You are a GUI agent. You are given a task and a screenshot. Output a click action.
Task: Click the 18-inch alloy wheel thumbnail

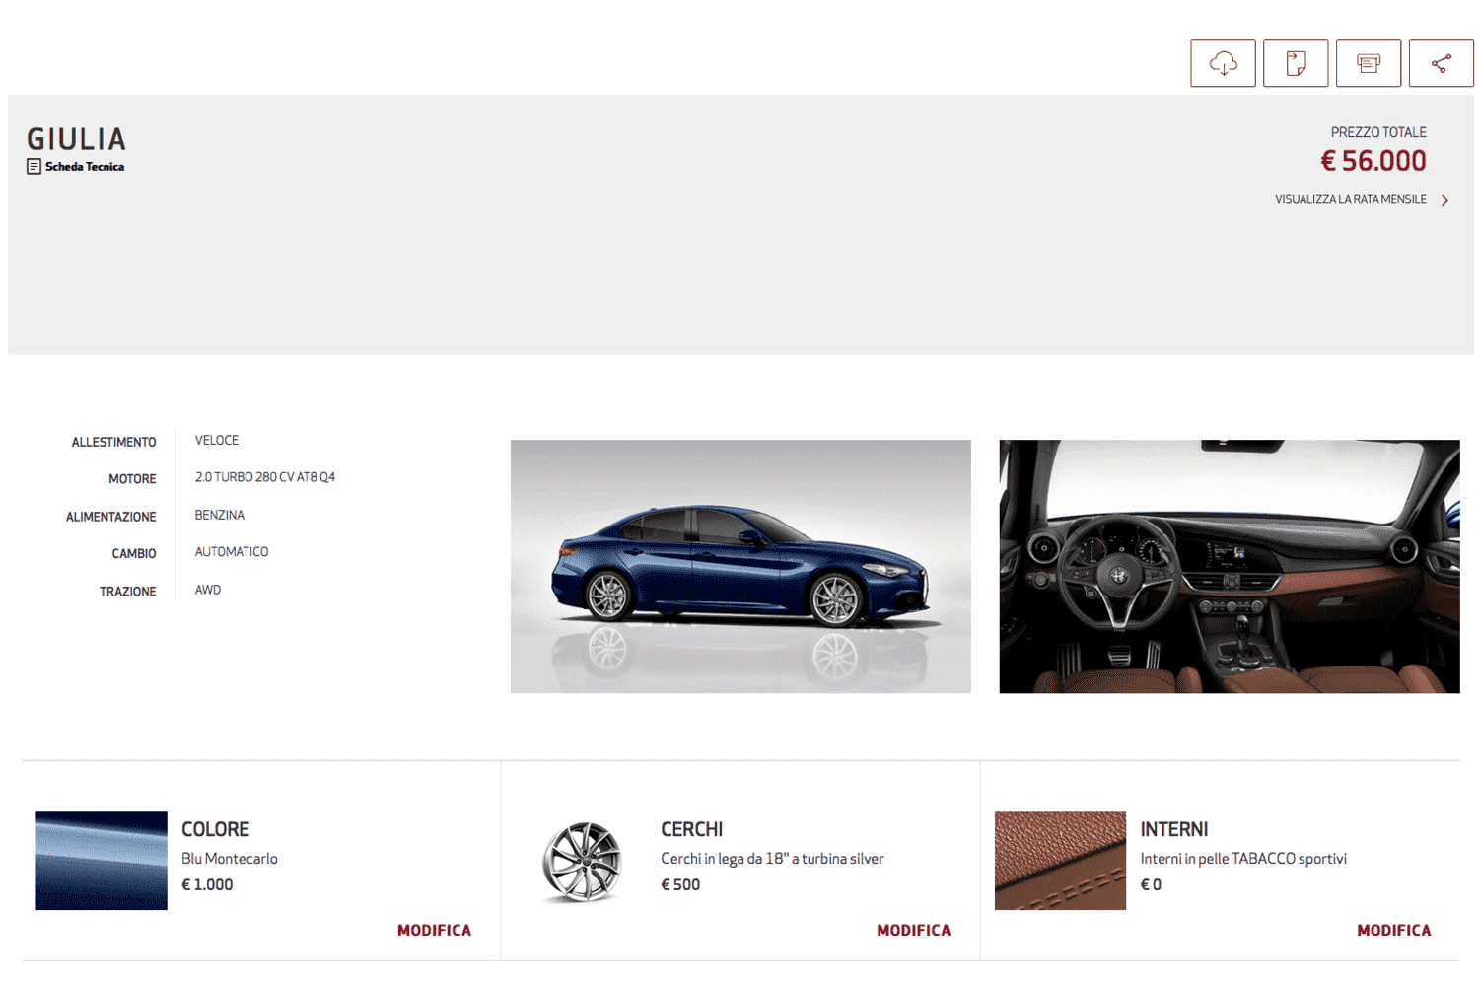point(582,862)
